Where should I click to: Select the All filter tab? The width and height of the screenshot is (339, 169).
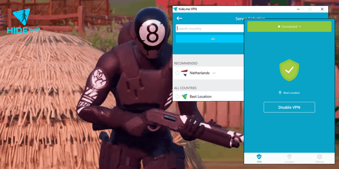(x=210, y=39)
